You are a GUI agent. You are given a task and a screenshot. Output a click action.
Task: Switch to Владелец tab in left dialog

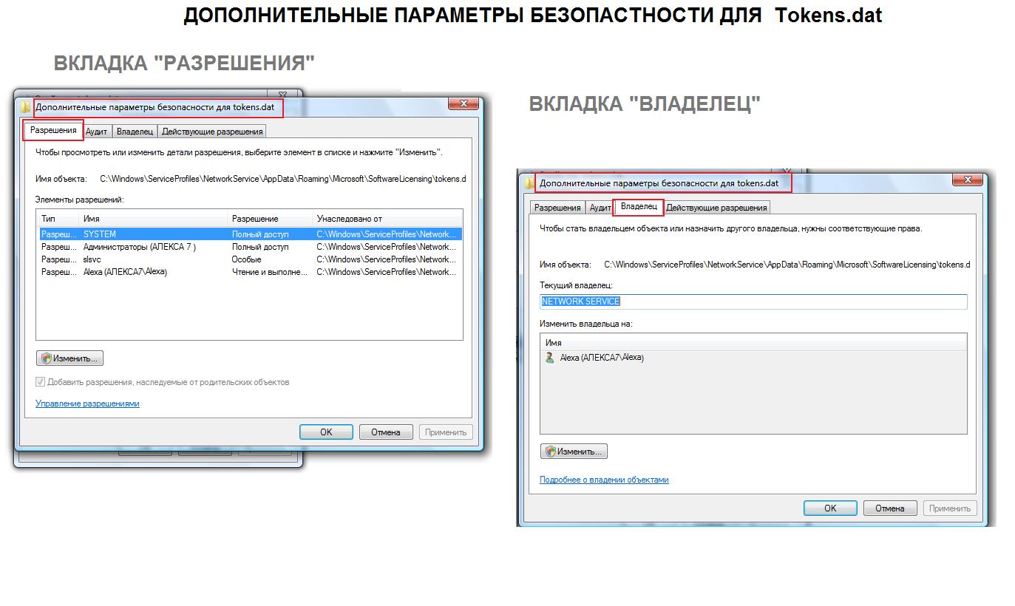coord(135,132)
